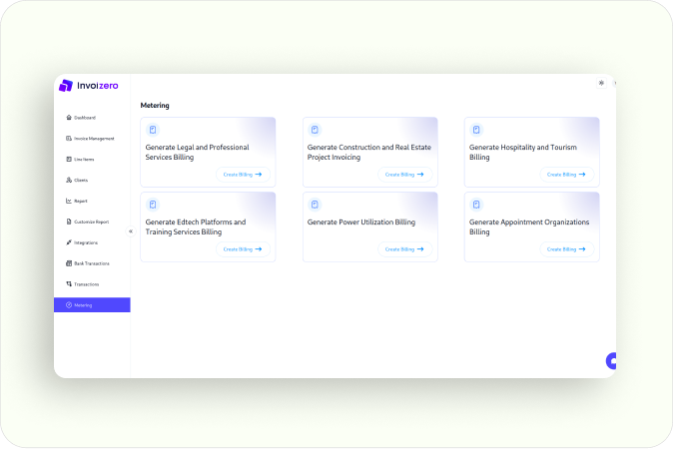Click 'Generate Legal and Professional Services Billing' title
This screenshot has width=673, height=449.
[x=197, y=153]
